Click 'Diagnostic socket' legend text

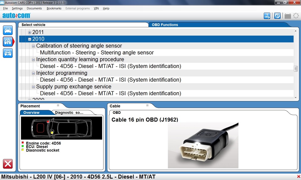[43, 150]
